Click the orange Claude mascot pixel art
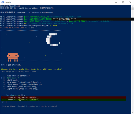The height and width of the screenshot is (114, 134). click(x=13, y=57)
